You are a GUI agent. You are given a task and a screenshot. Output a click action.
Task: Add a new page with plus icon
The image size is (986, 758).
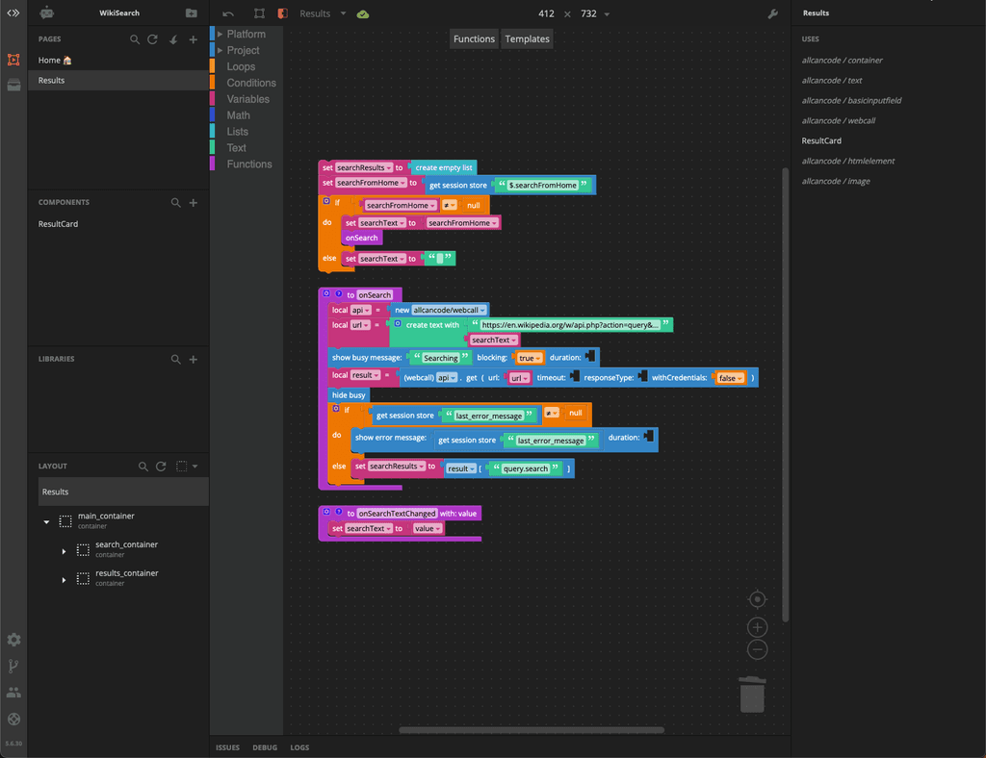click(x=193, y=39)
